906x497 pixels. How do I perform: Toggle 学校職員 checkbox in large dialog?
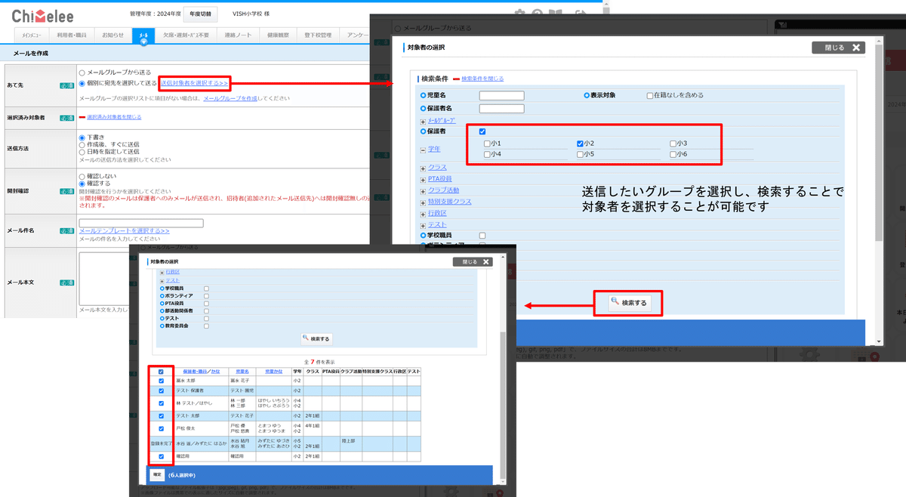[x=482, y=236]
